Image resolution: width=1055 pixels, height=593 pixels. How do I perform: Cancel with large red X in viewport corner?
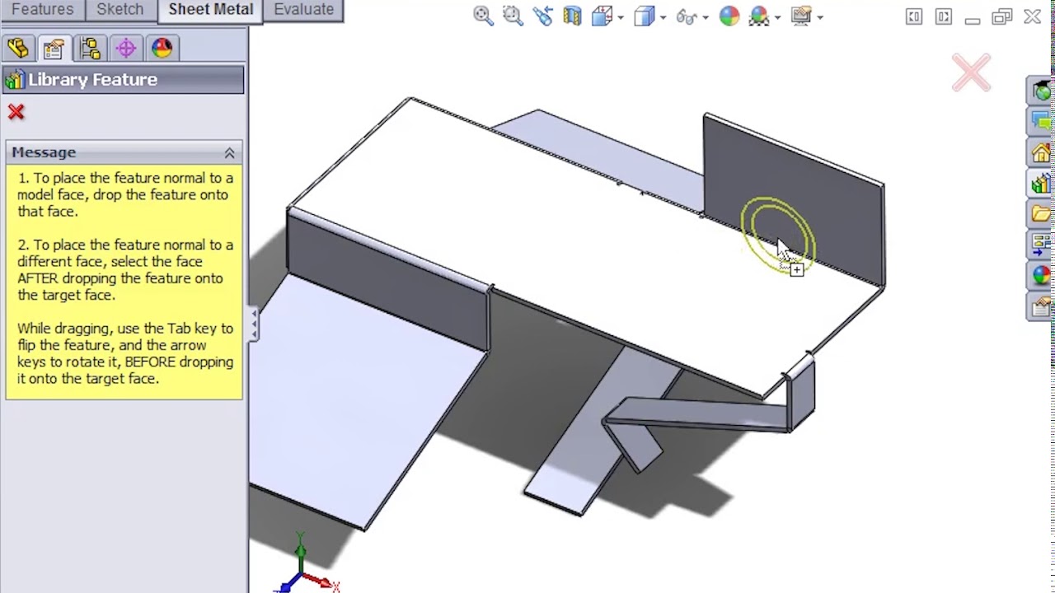pos(972,73)
